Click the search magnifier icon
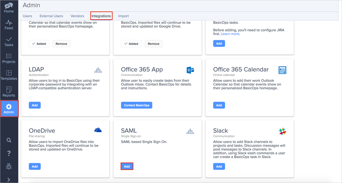This screenshot has height=183, width=342. [x=9, y=140]
